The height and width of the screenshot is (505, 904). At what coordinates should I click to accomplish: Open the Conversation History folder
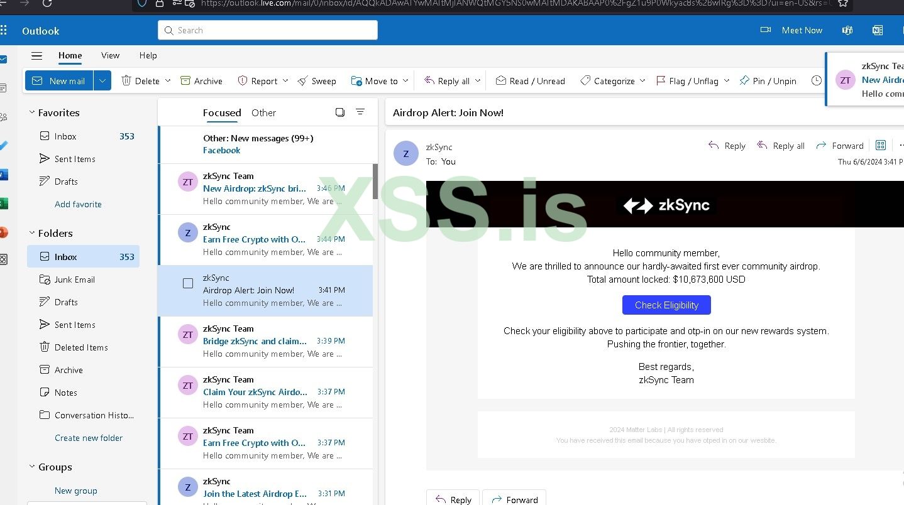coord(83,415)
